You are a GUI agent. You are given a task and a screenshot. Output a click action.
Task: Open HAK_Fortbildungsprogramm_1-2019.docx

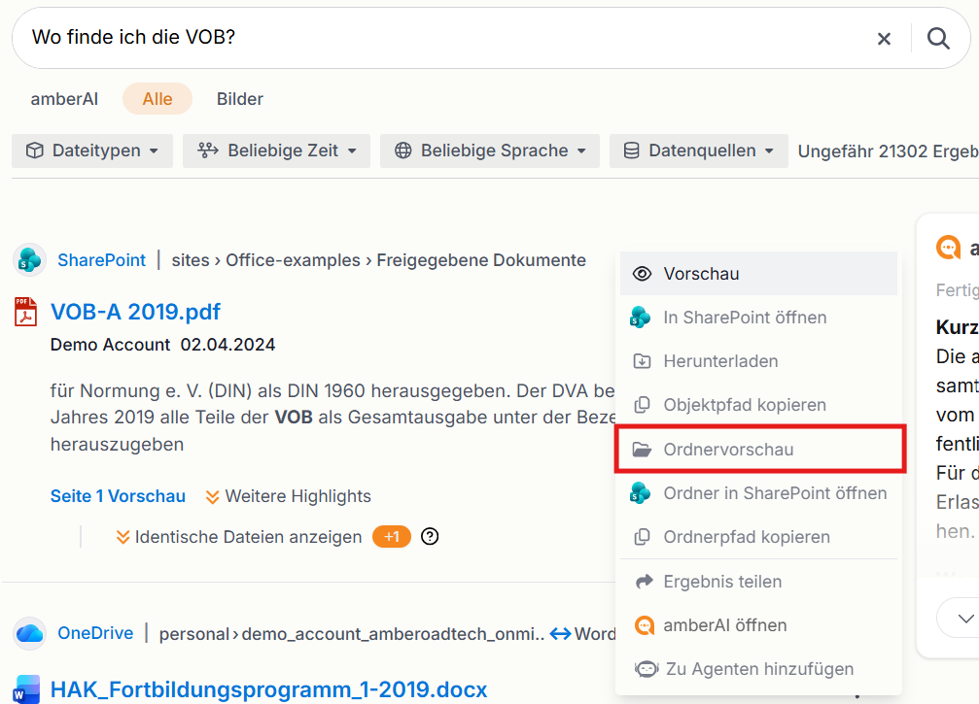268,689
